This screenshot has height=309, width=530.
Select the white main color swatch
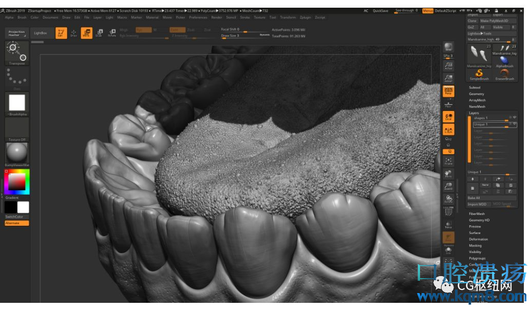[x=23, y=207]
